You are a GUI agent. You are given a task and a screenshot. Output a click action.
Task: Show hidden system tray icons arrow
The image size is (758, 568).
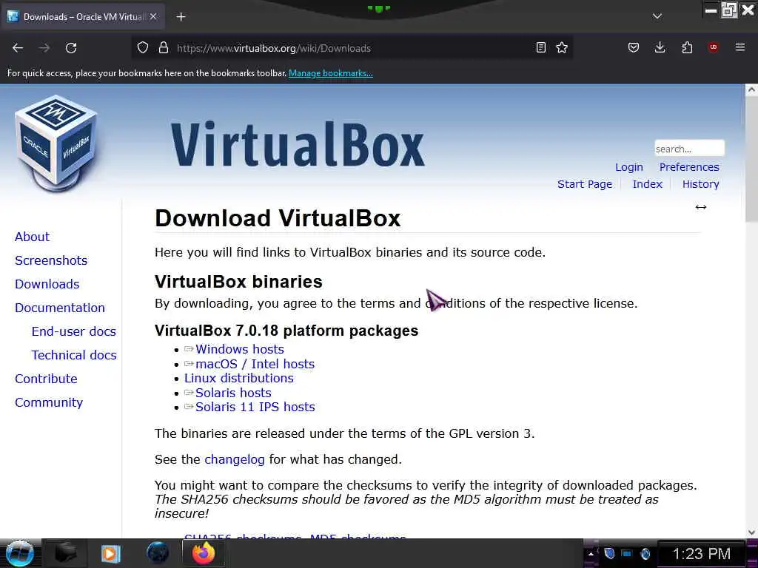click(590, 554)
